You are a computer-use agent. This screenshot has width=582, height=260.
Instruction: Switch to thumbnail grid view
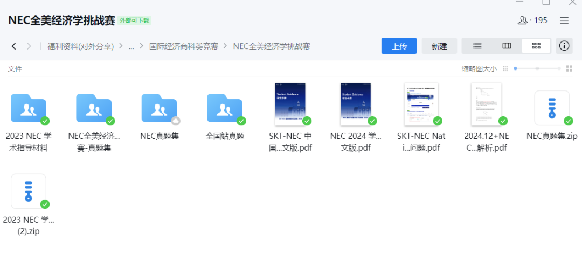536,46
